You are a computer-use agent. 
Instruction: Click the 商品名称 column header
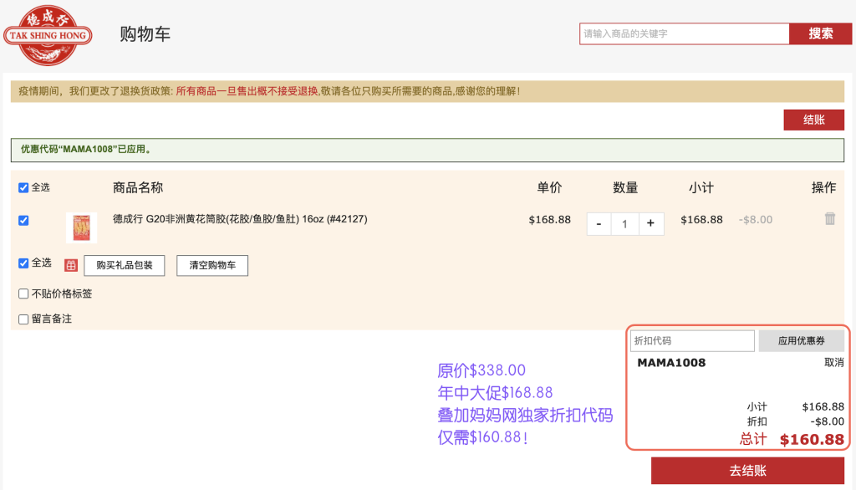tap(138, 188)
